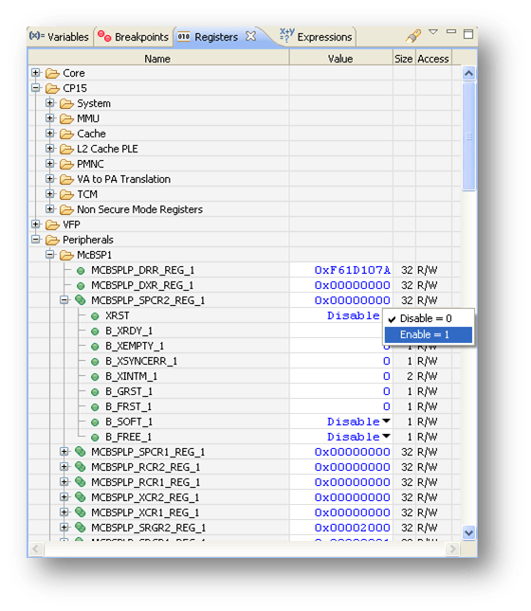Expand VA to PA Translation folder
The width and height of the screenshot is (531, 611).
tap(50, 179)
